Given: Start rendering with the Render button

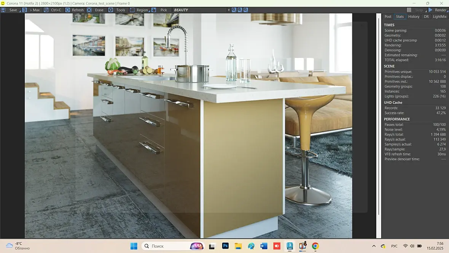Looking at the screenshot, I should pyautogui.click(x=440, y=10).
